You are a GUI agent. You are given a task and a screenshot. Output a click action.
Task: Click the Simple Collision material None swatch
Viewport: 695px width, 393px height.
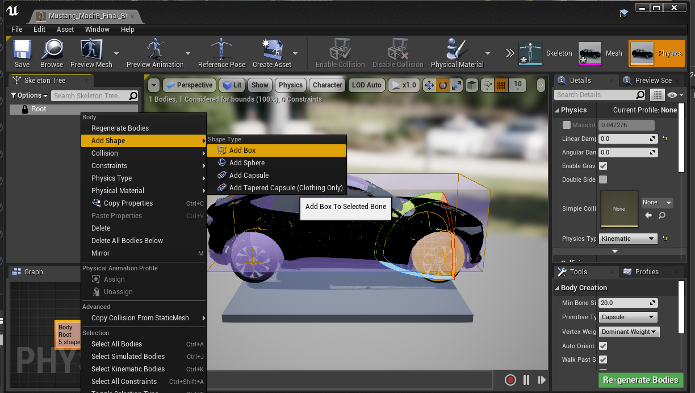619,209
